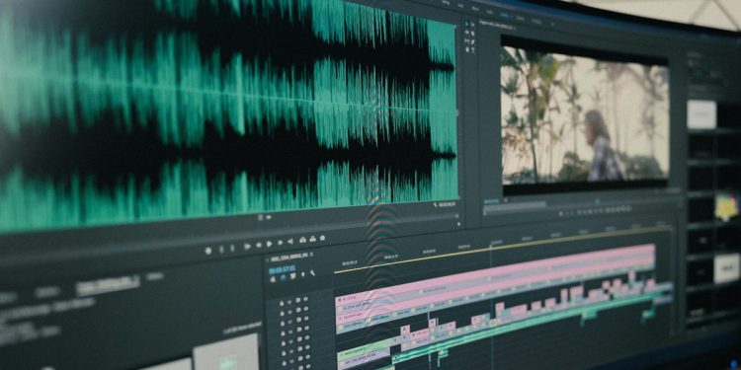Viewport: 741px width, 370px height.
Task: Activate the highlighted blue workspace tab
Action: 504,15
